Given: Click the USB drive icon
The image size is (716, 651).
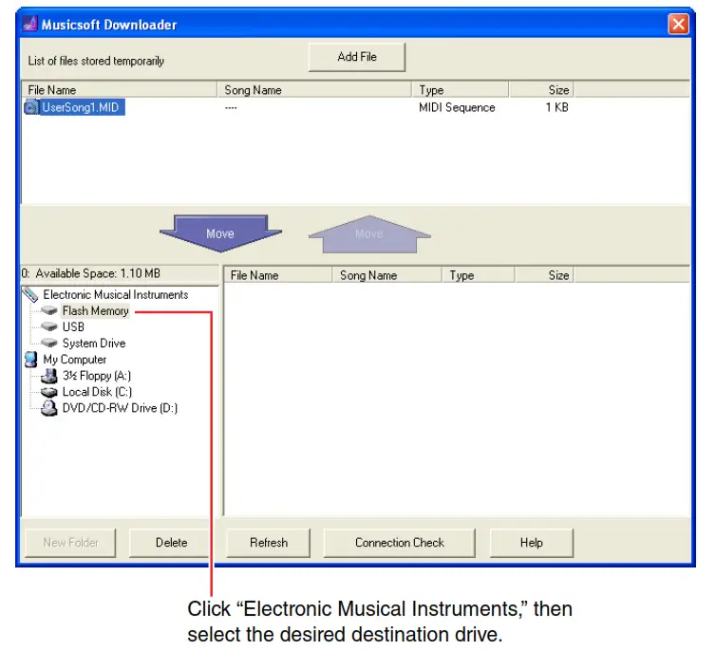Looking at the screenshot, I should 48,326.
